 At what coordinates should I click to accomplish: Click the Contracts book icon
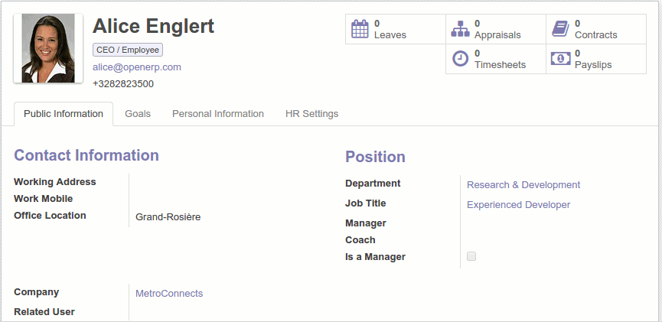coord(560,29)
